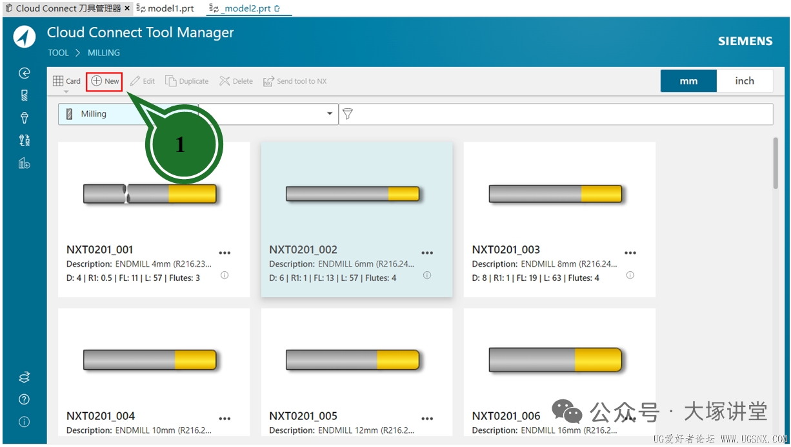Switch units to inch
Viewport: 791px width, 447px height.
pos(745,81)
